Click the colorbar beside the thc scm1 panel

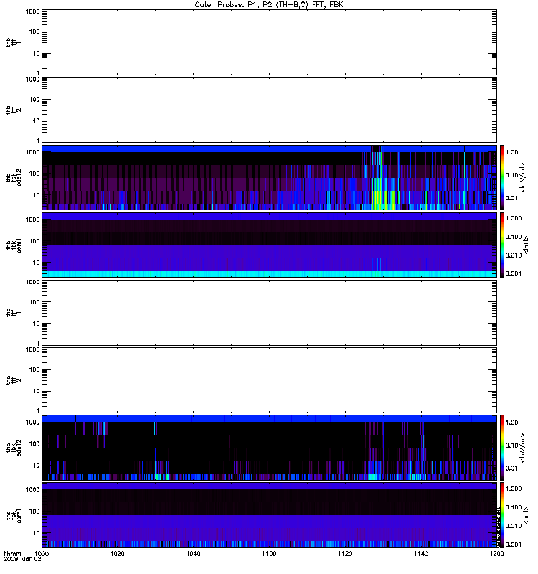(x=503, y=515)
